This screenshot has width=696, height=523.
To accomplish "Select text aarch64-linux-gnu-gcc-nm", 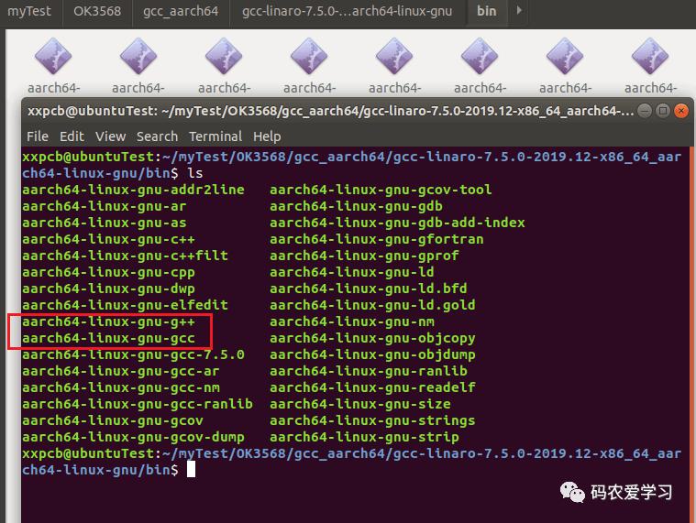I will [x=121, y=387].
